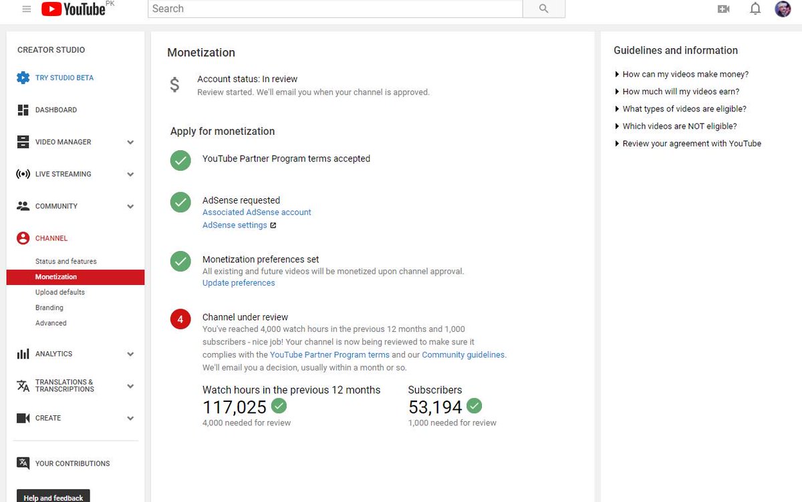The width and height of the screenshot is (802, 502).
Task: Click the Create camera icon
Action: click(23, 418)
